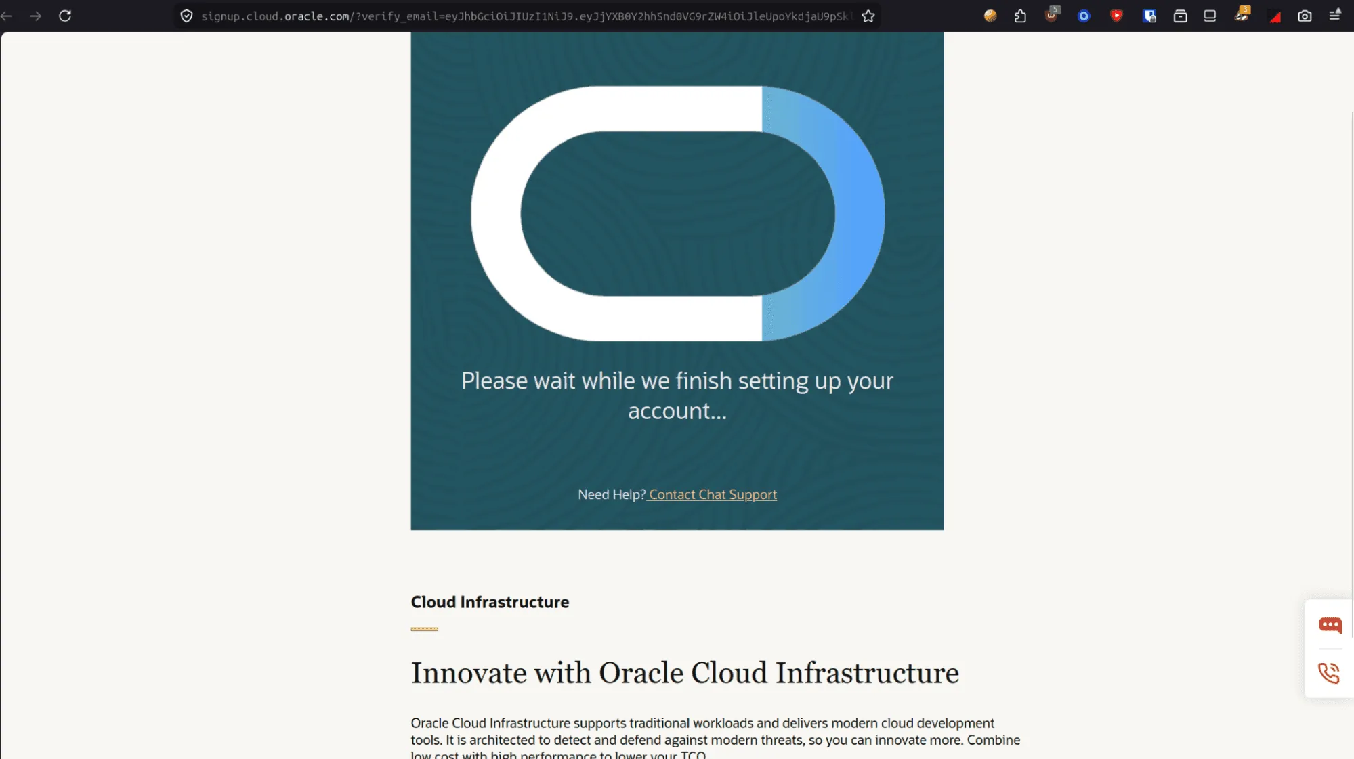This screenshot has width=1354, height=759.
Task: Open the sidebar panel toolbar icon
Action: click(1210, 16)
